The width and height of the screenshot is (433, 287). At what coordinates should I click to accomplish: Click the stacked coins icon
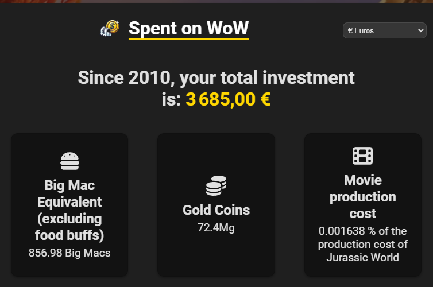coord(216,185)
